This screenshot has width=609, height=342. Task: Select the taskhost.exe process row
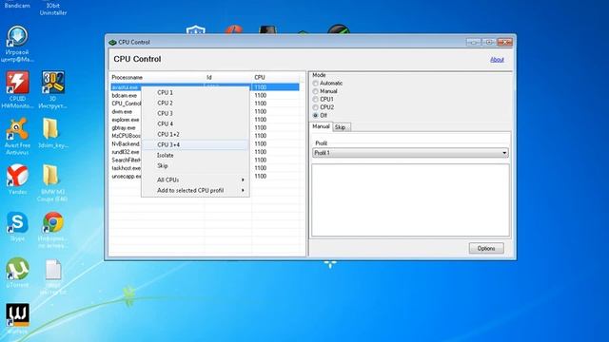click(127, 168)
